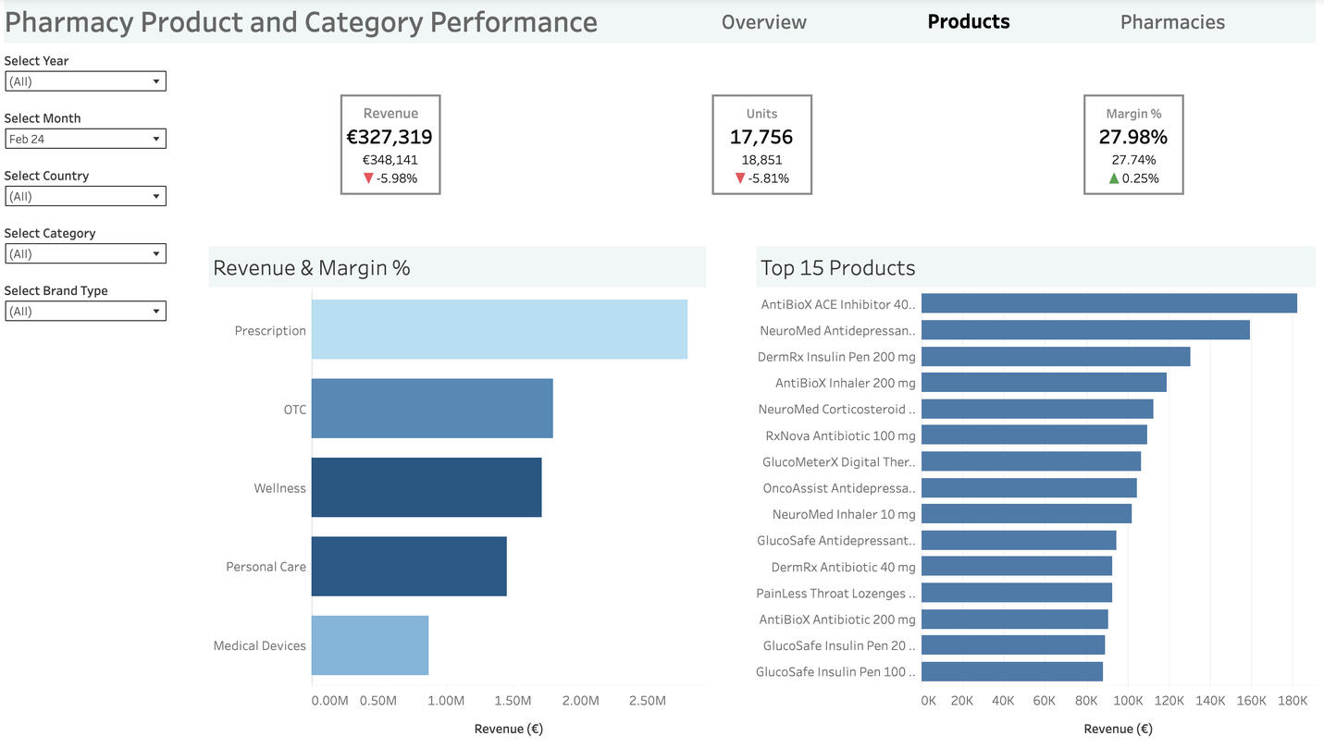This screenshot has height=748, width=1324.
Task: Click the GlucoSafe Insulin Pen 100 bar
Action: click(1013, 671)
